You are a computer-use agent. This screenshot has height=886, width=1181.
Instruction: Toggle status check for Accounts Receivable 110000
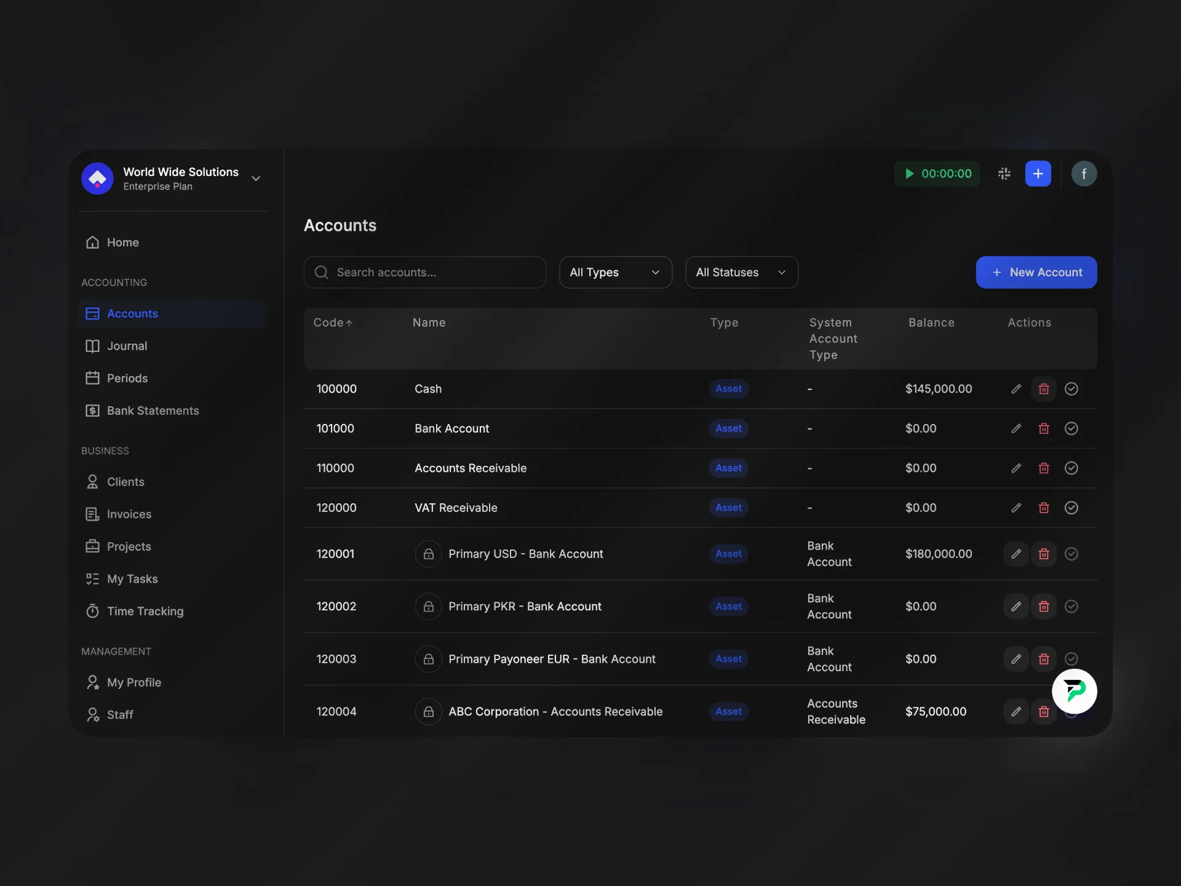[1071, 468]
